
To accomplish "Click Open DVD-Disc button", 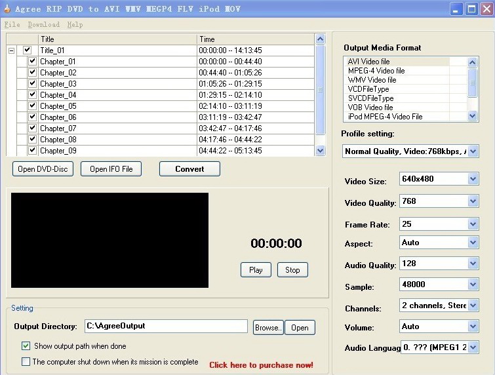I will [x=43, y=169].
